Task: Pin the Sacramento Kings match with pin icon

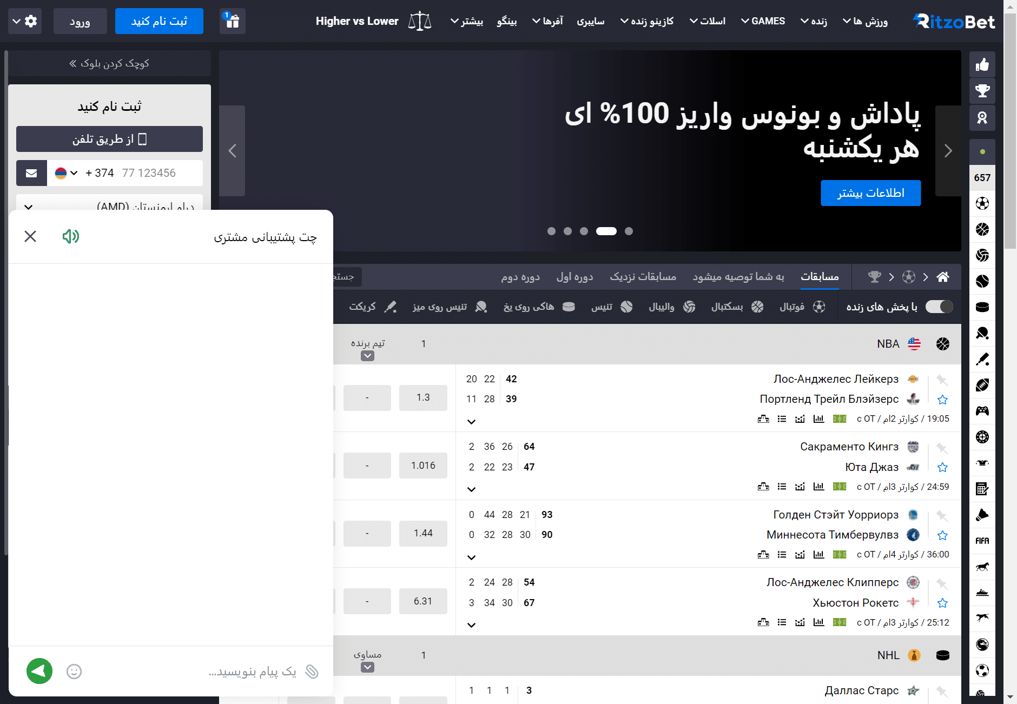Action: click(x=942, y=448)
